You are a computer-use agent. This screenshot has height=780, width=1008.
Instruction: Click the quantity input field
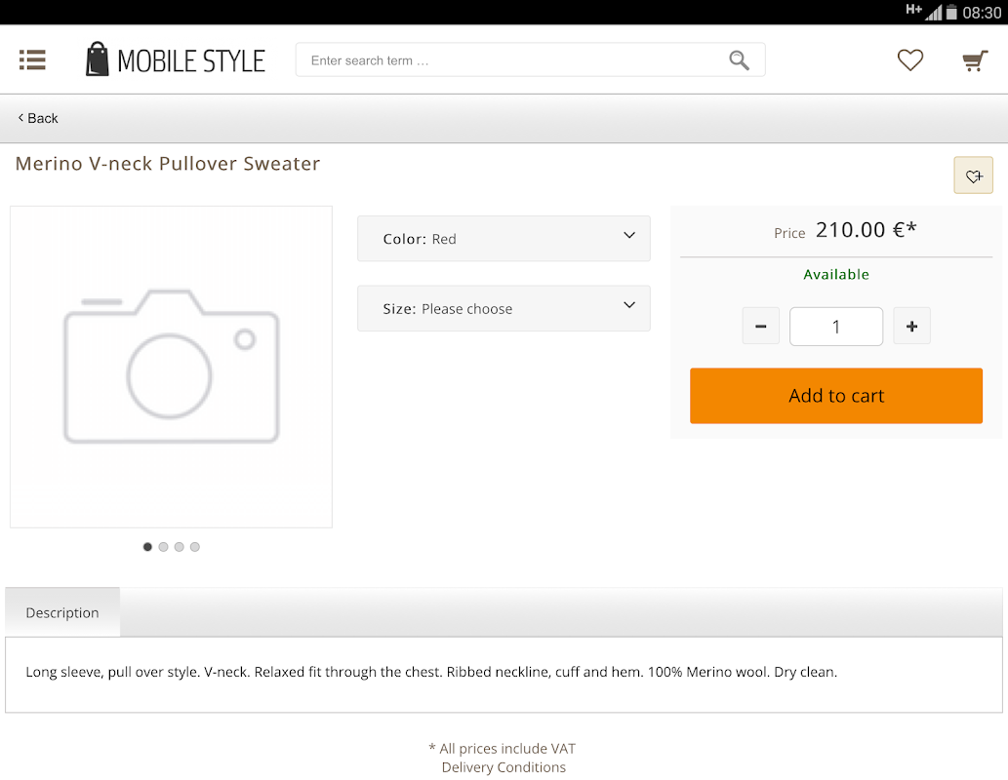(x=836, y=327)
